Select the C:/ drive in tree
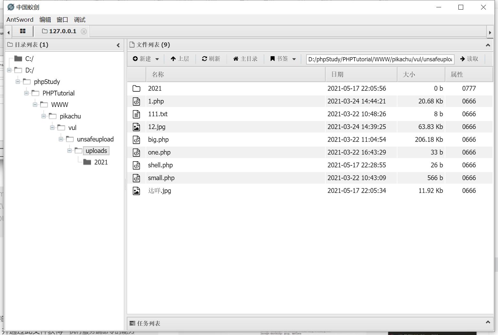 (29, 59)
